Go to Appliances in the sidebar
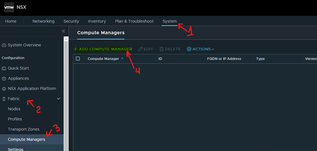This screenshot has width=317, height=151. tap(18, 78)
